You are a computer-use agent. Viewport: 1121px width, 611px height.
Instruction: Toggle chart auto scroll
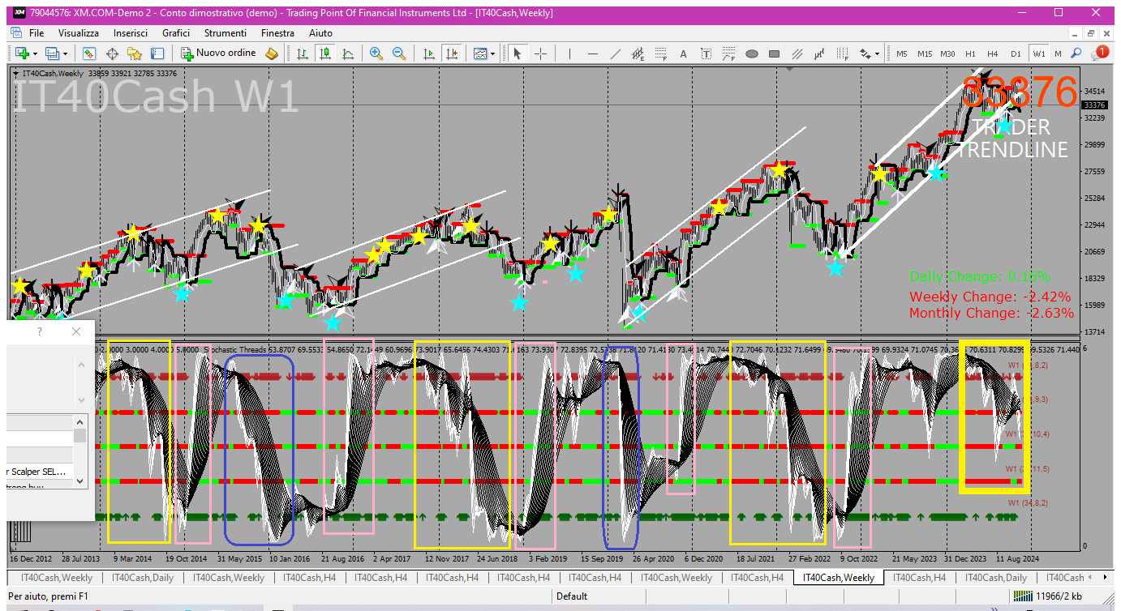point(429,53)
